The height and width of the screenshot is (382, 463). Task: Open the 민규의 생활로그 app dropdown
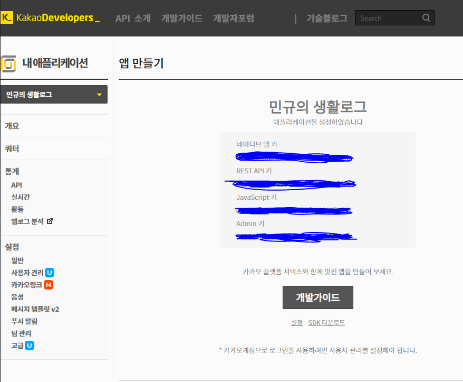tap(54, 95)
